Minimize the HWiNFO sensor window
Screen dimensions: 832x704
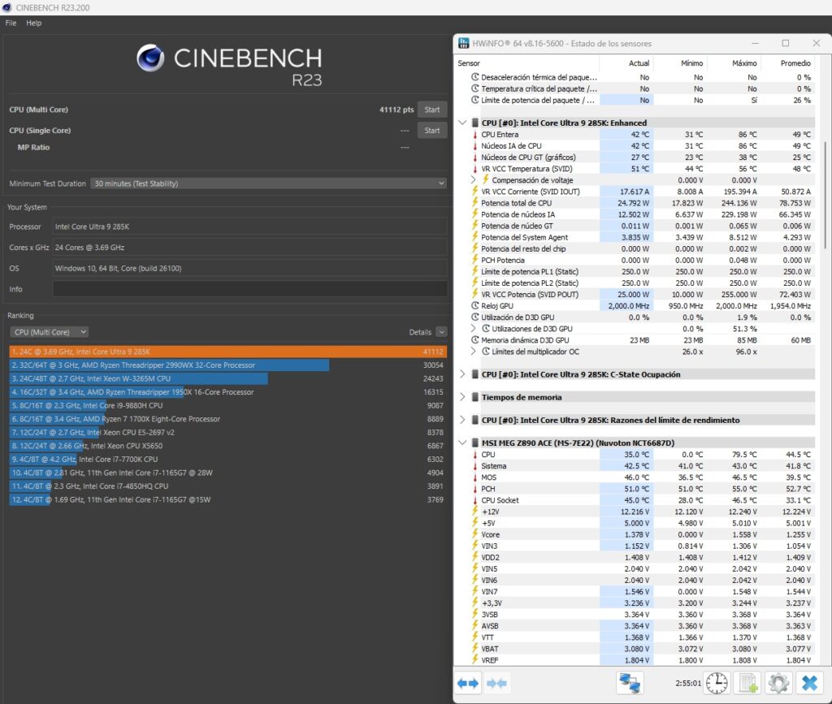coord(755,44)
